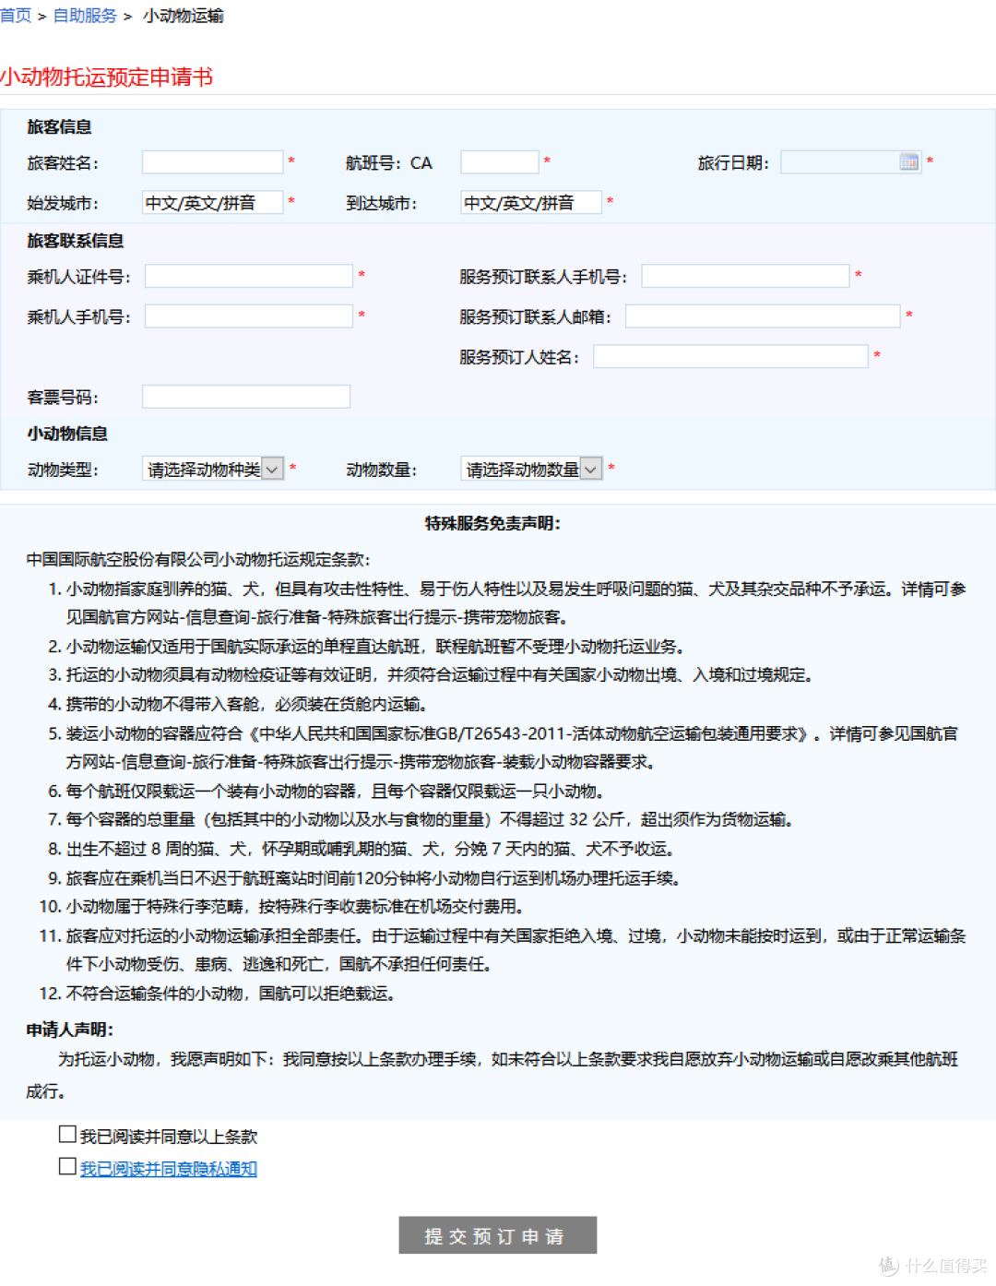Open the calendar icon for 旅行日期

coord(908,162)
